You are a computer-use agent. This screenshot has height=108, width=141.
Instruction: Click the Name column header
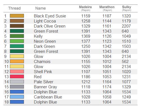[41, 8]
